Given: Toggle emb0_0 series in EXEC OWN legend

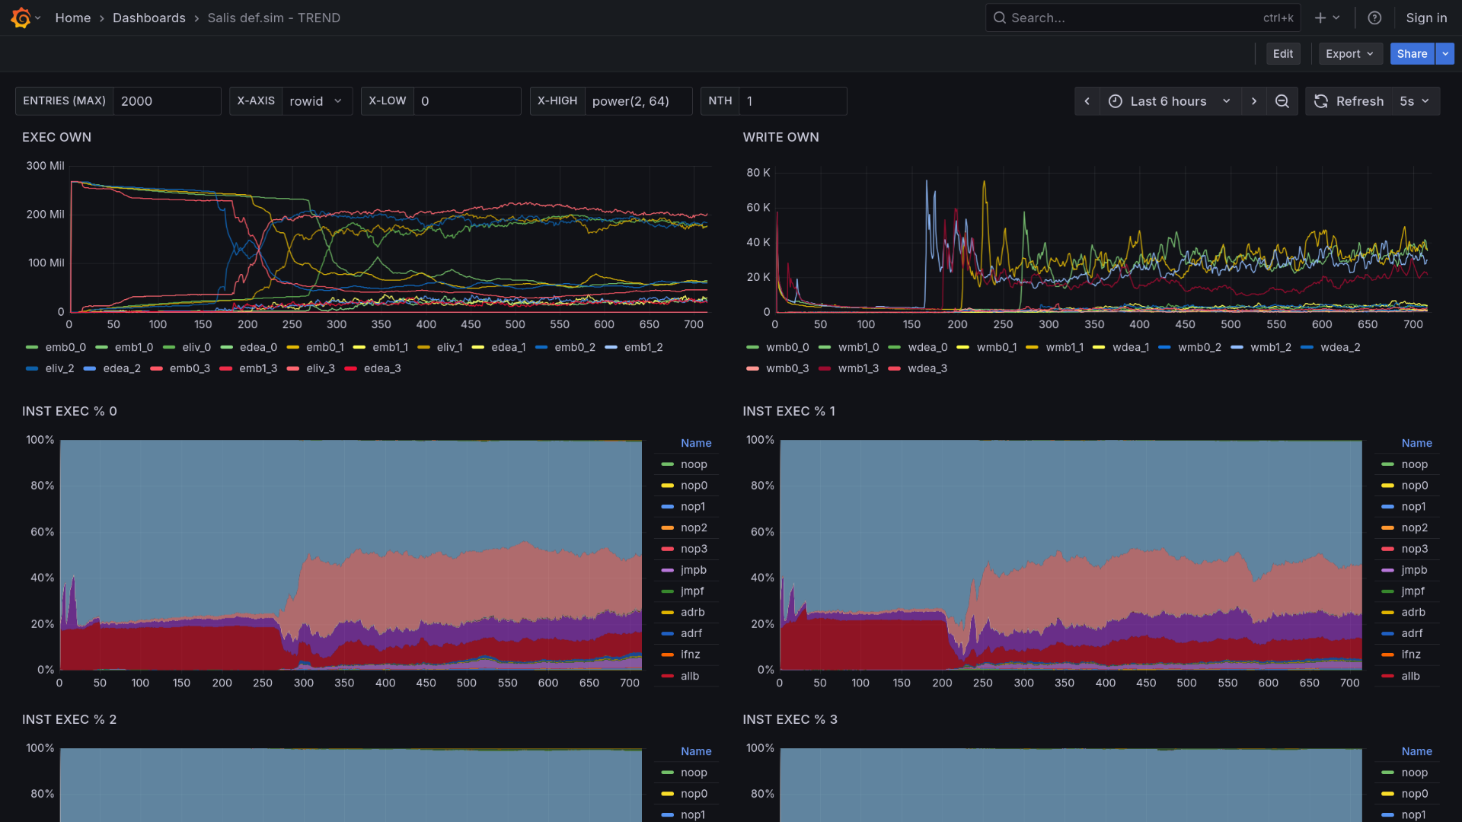Looking at the screenshot, I should (x=65, y=347).
